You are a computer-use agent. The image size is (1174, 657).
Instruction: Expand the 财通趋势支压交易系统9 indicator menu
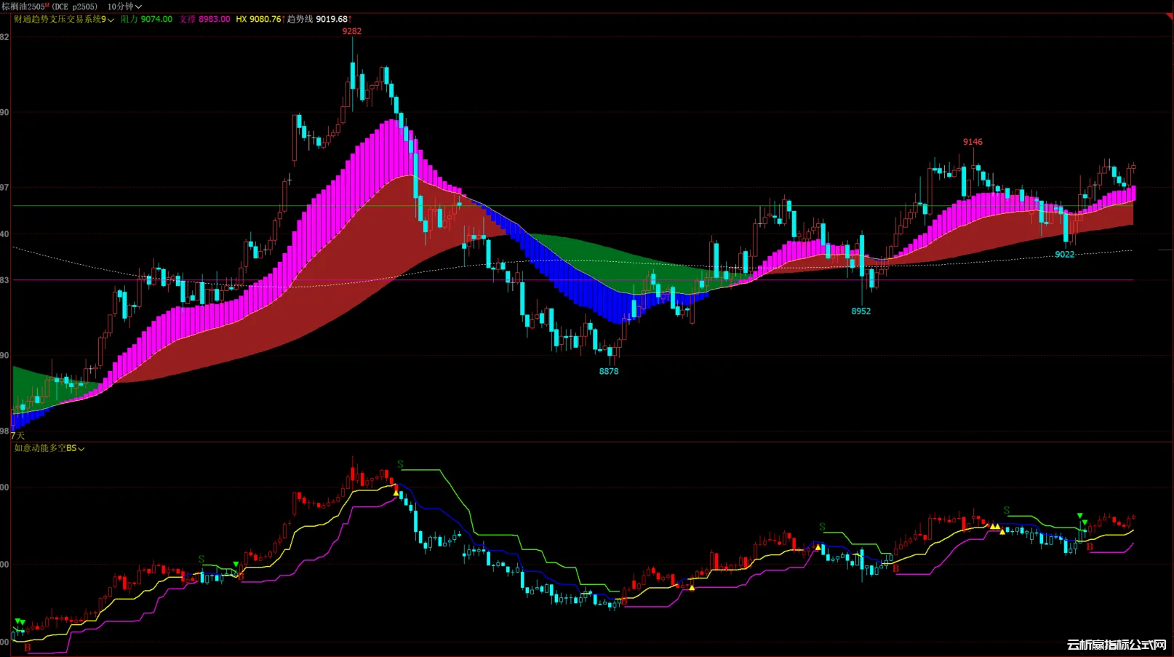click(64, 19)
